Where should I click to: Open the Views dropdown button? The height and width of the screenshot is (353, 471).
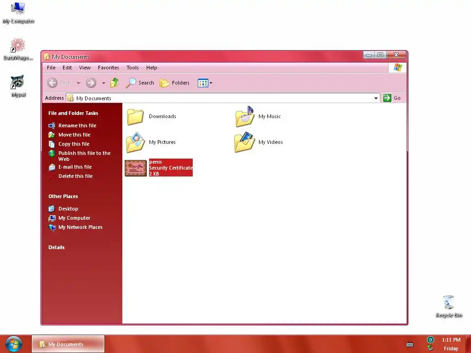(205, 83)
